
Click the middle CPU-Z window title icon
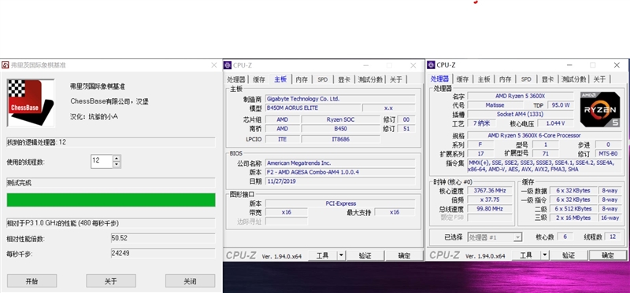228,65
